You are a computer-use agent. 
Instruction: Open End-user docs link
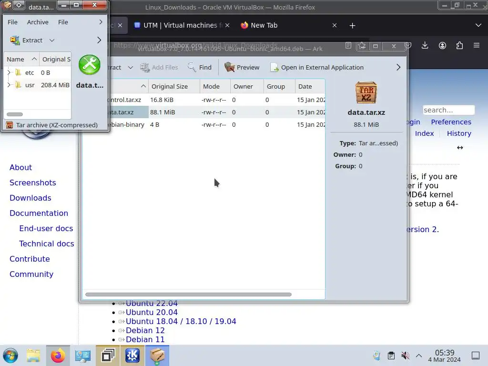[46, 228]
